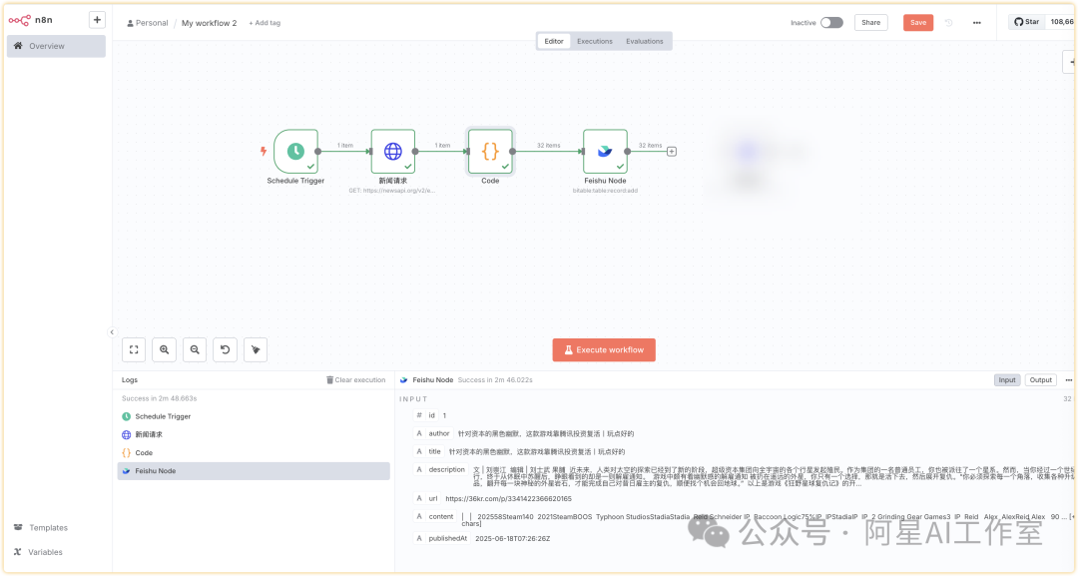Viewport: 1078px width, 576px height.
Task: Click Clear execution in Logs panel
Action: tap(355, 380)
